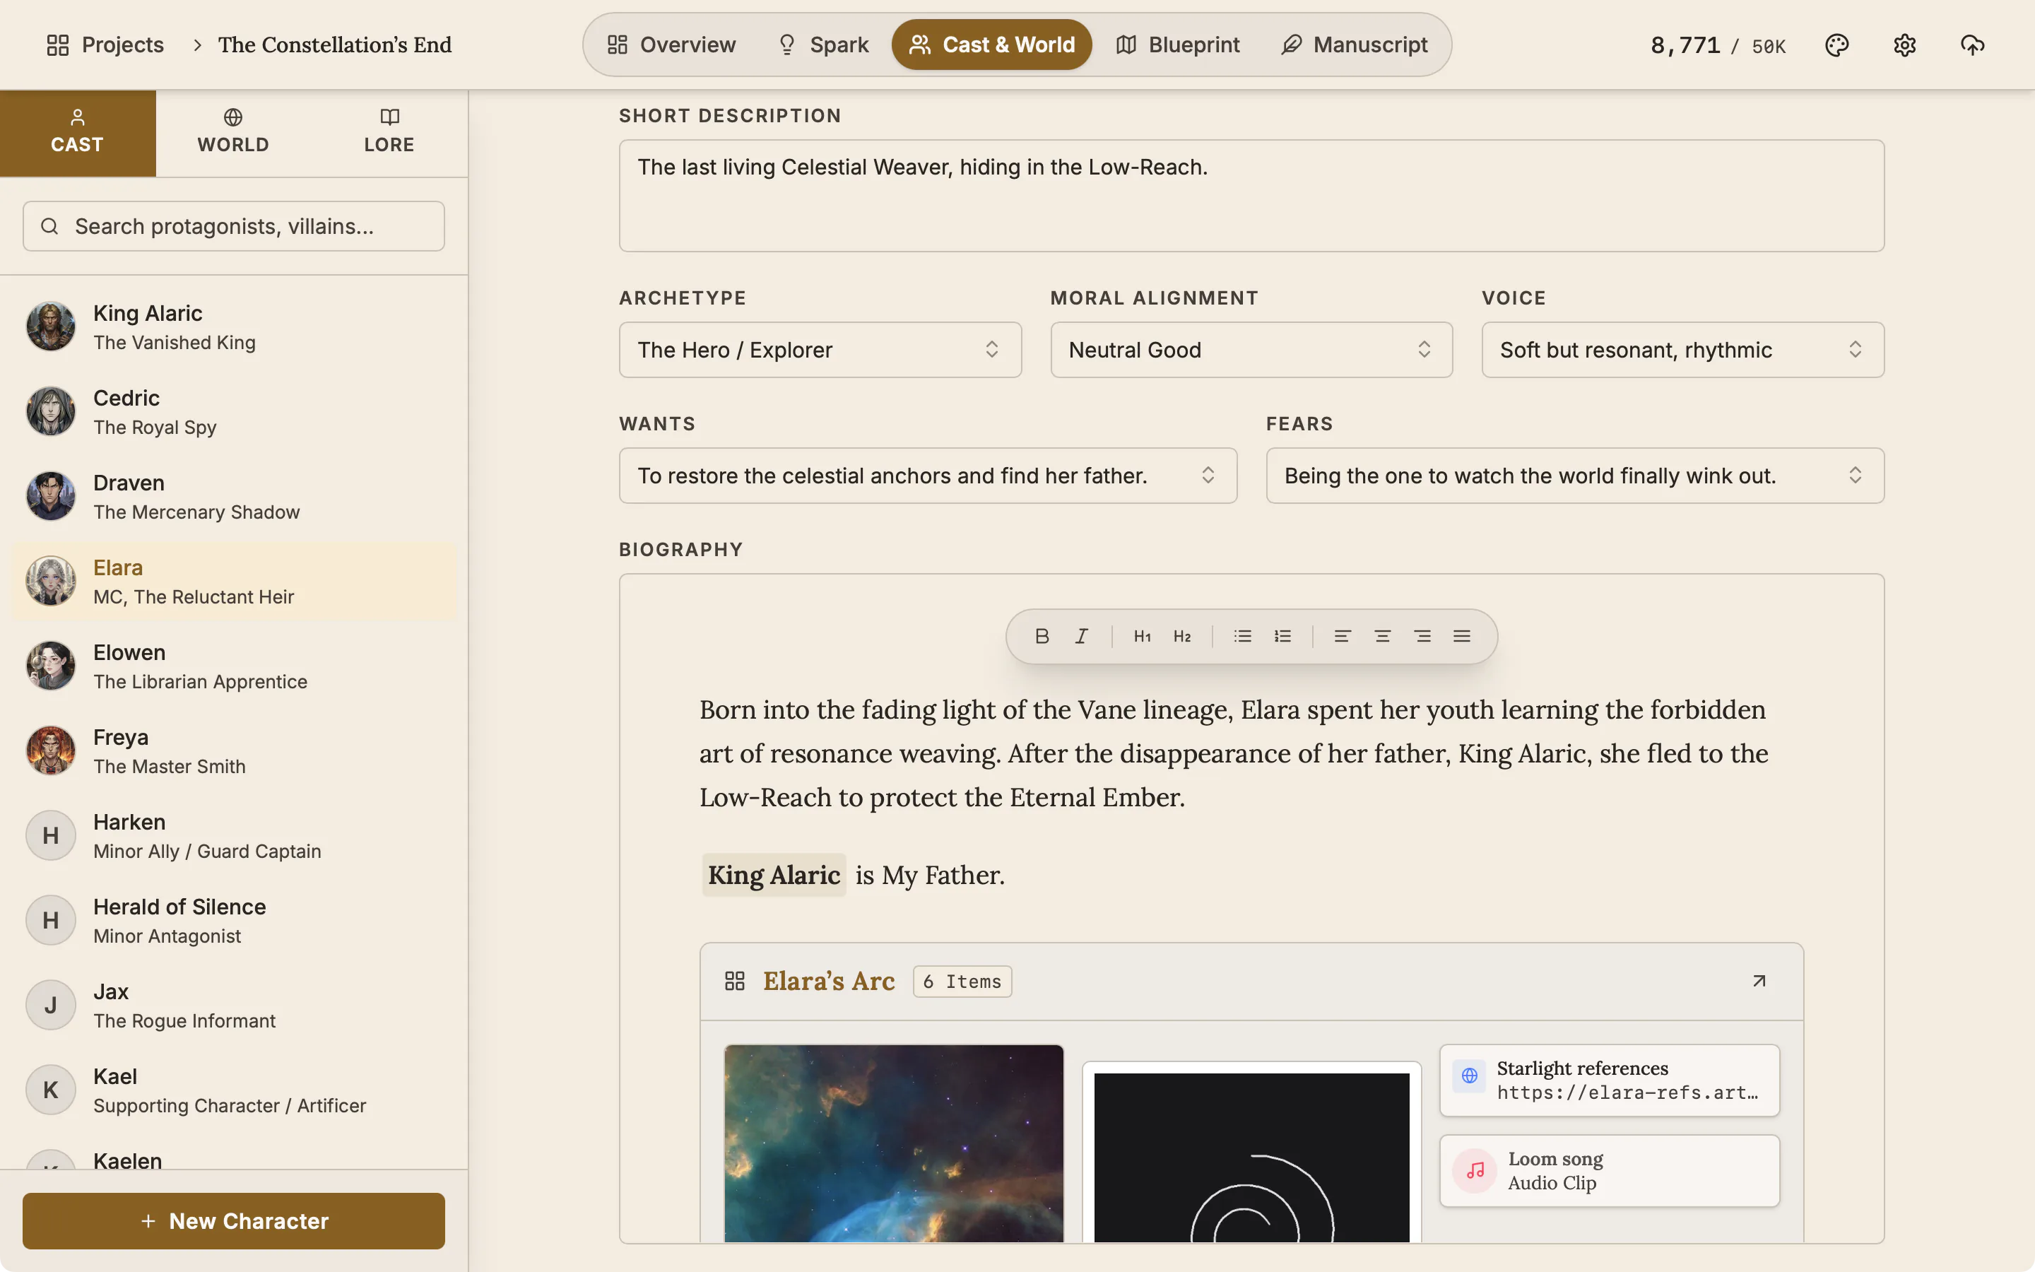2035x1272 pixels.
Task: Select the Cast & World tab
Action: click(991, 45)
